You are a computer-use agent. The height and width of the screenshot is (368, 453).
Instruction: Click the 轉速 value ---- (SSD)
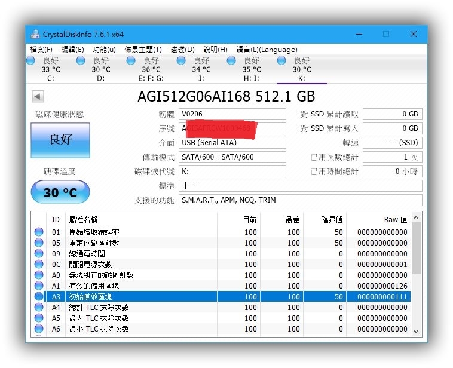click(393, 143)
